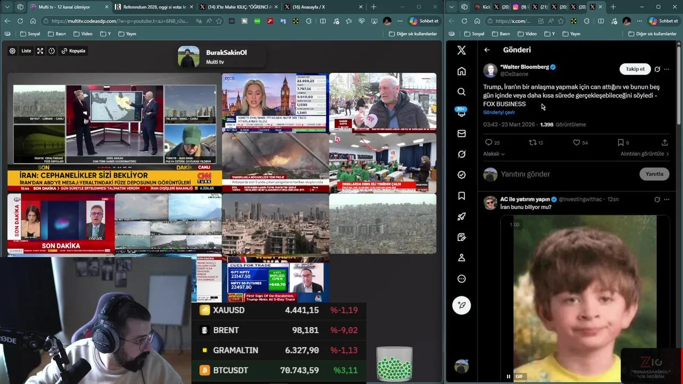Click Sohbet et Copilot button in the X window

663,21
